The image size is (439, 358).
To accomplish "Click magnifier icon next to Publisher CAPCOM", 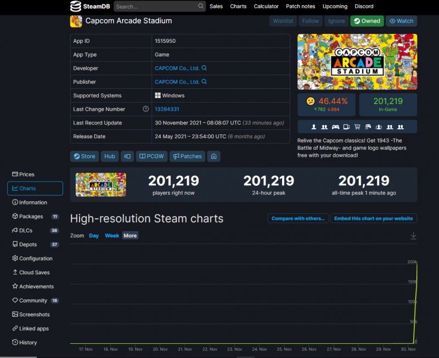I will pyautogui.click(x=205, y=82).
